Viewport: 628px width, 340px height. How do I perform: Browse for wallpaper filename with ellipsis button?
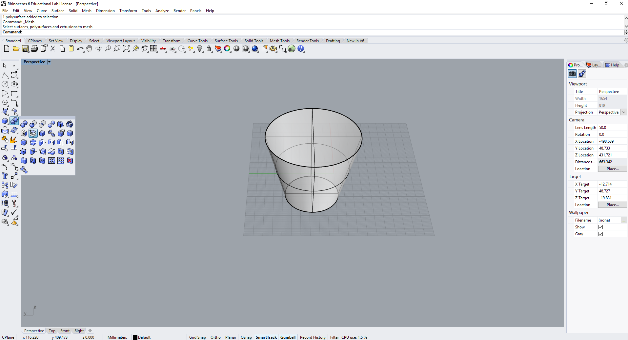[624, 220]
